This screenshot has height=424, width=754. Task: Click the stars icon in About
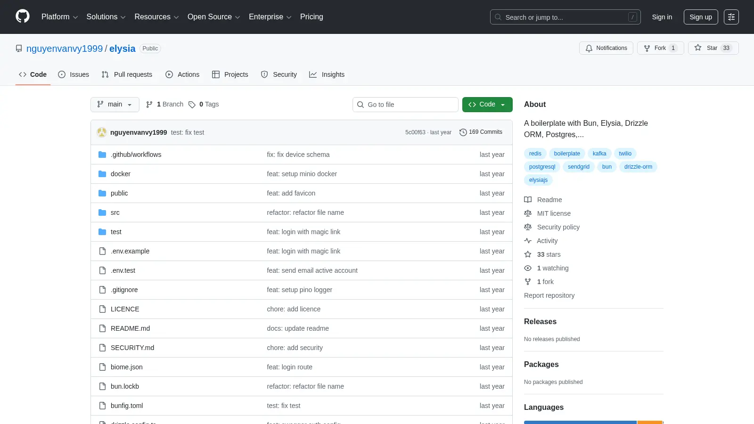click(x=528, y=254)
